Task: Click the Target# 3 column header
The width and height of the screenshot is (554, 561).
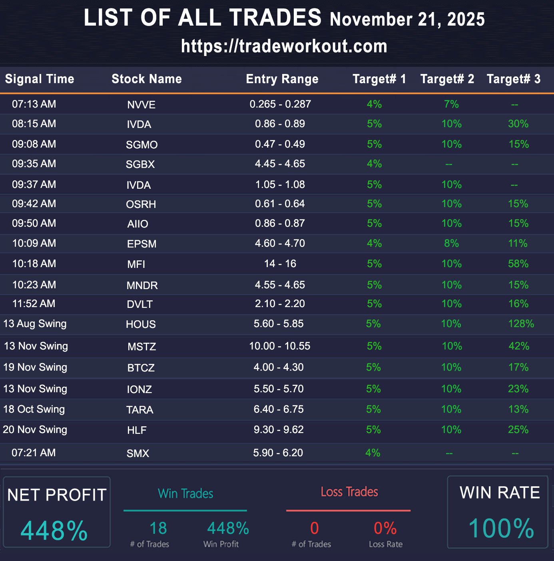Action: tap(513, 79)
